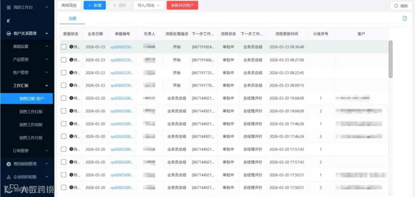
Task: Collapse the 客户关系管理 chevron
Action: (47, 33)
